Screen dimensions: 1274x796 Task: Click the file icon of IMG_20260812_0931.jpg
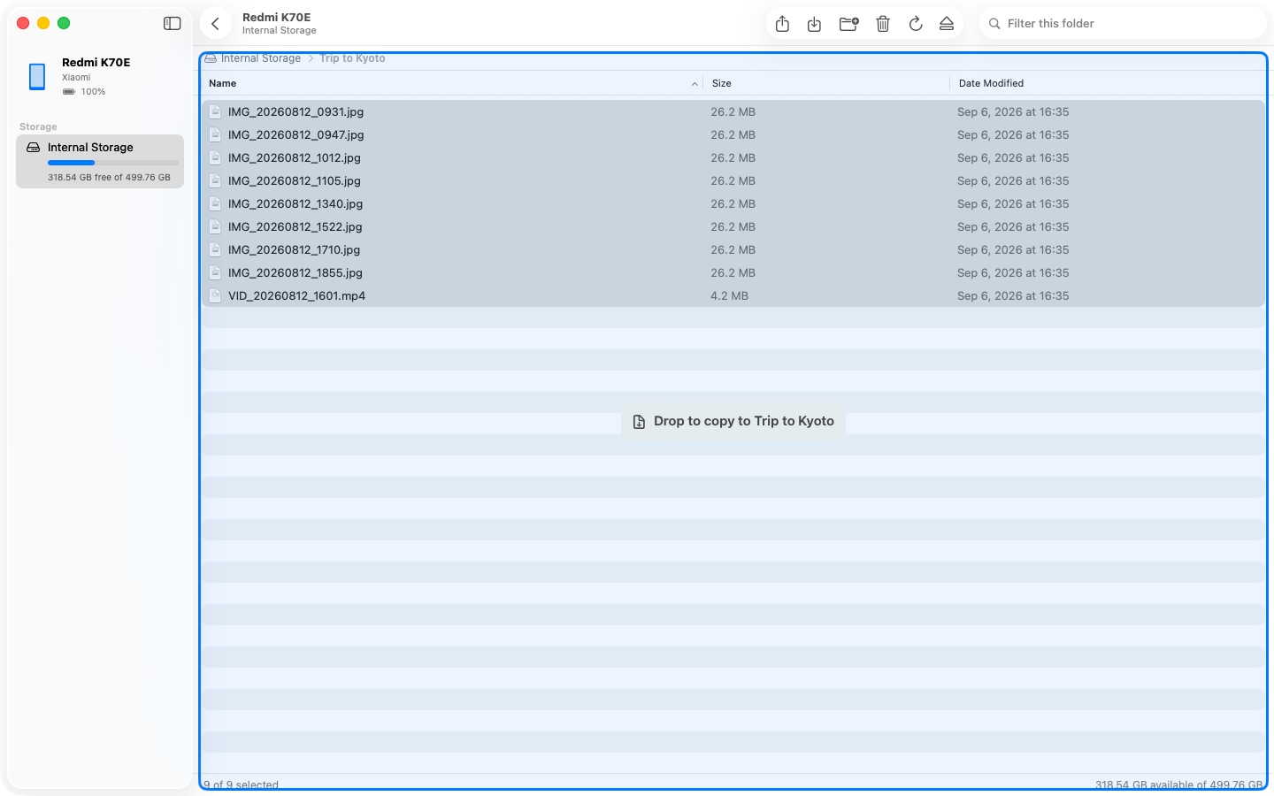[x=215, y=112]
